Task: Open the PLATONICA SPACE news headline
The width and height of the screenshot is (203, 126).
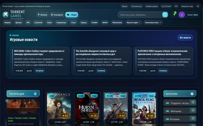Action: tap(162, 53)
